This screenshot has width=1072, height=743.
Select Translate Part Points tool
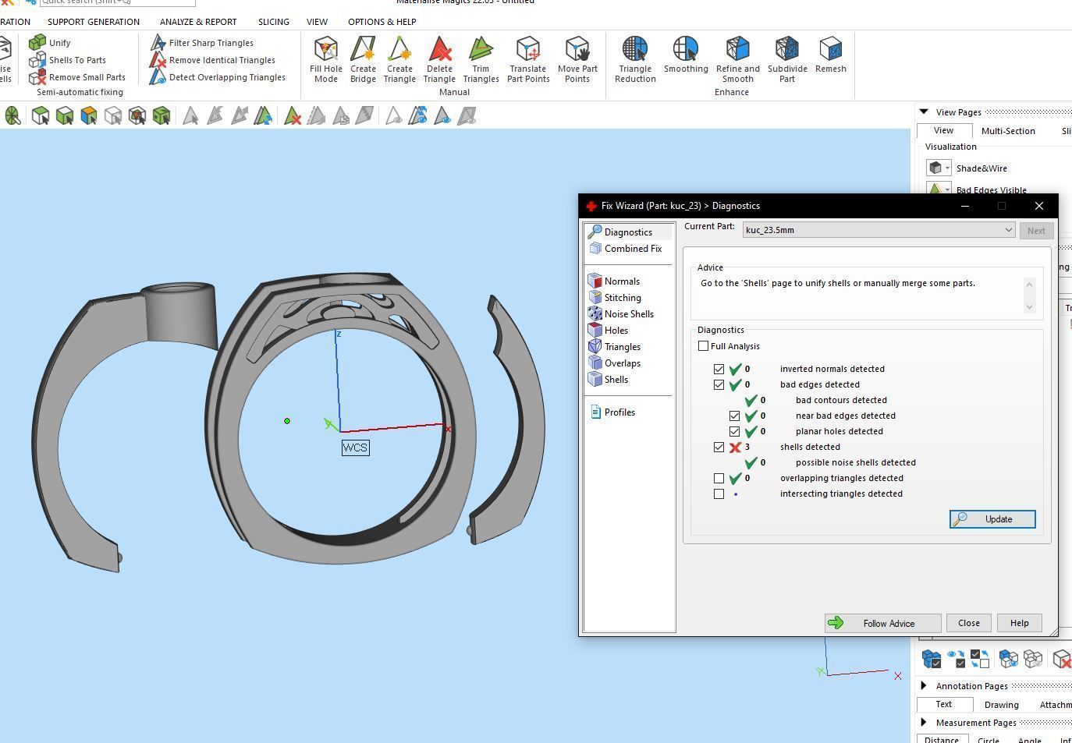tap(528, 59)
